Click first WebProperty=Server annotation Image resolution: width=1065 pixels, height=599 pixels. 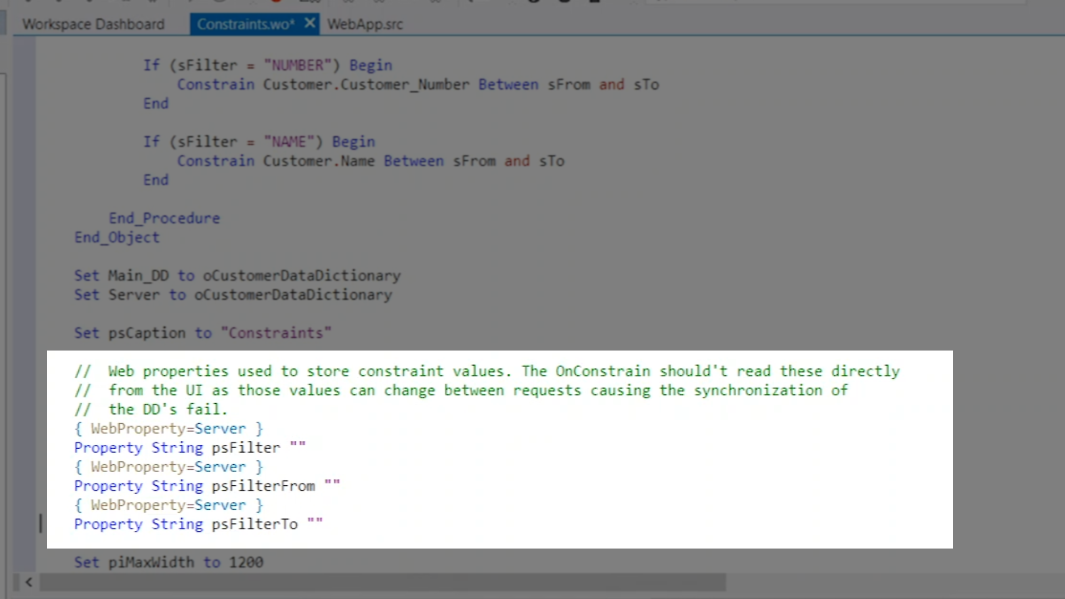point(168,429)
